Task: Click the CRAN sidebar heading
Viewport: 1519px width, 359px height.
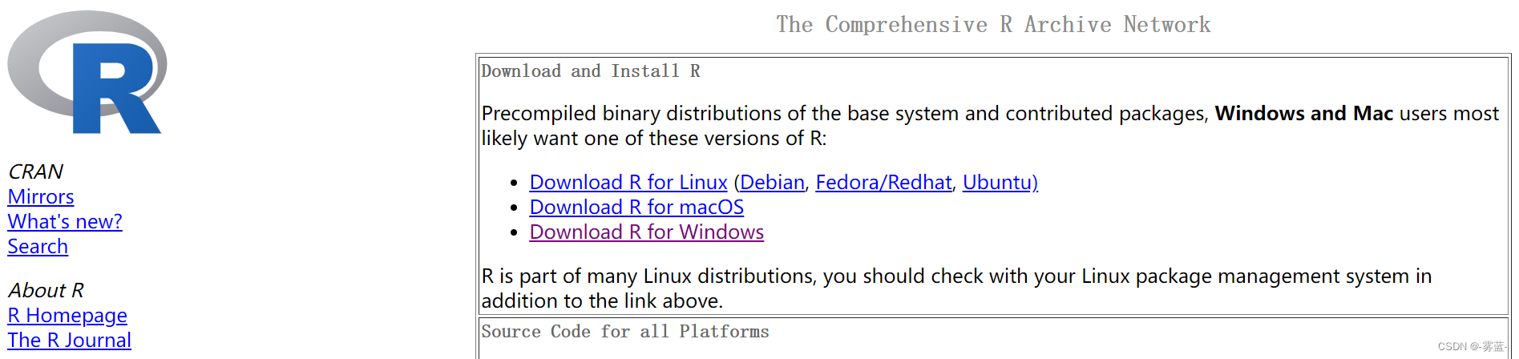Action: click(x=35, y=171)
